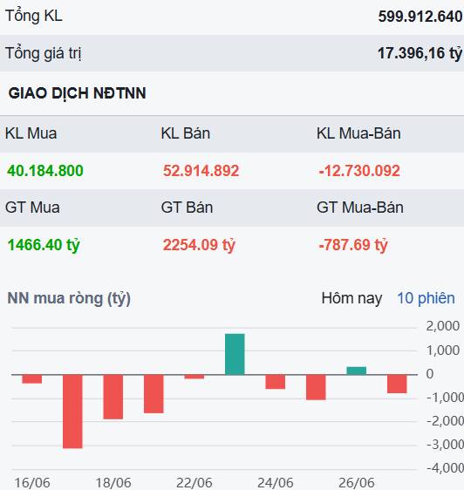Click net volume value -12.730.092
464x490 pixels.
point(359,171)
